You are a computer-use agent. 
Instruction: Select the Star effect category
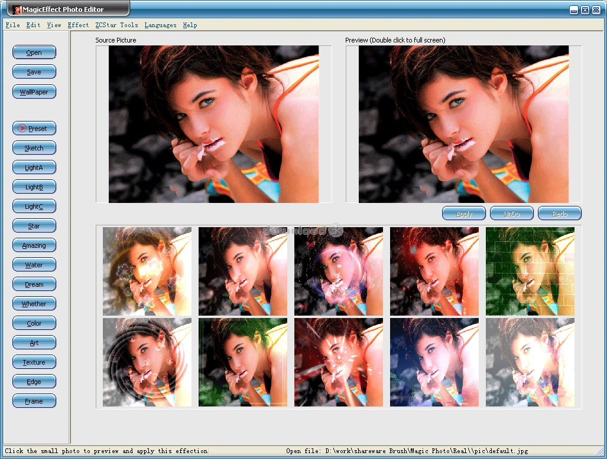coord(34,226)
